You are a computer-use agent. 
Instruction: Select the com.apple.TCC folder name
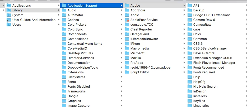coord(142,25)
